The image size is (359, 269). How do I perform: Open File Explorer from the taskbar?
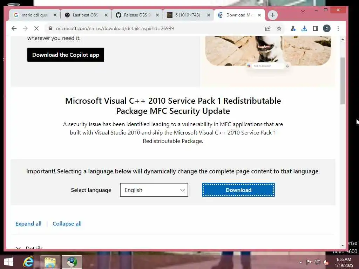(50, 262)
